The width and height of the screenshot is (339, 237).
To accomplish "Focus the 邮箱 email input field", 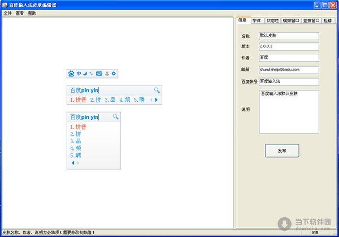I will coord(289,70).
